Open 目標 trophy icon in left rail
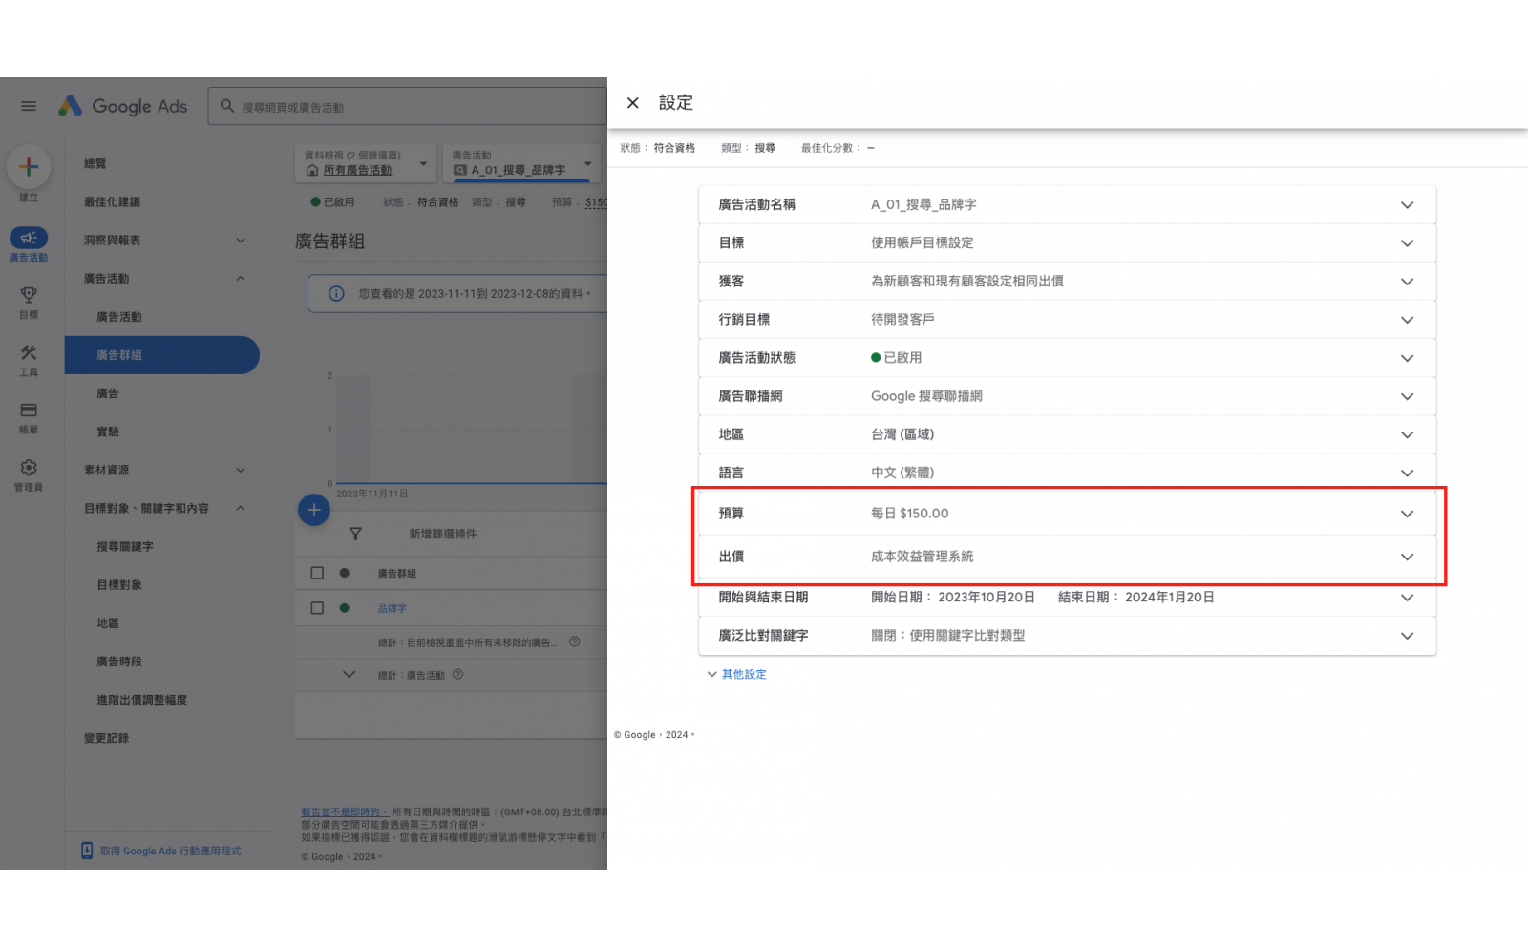The image size is (1528, 948). tap(29, 295)
